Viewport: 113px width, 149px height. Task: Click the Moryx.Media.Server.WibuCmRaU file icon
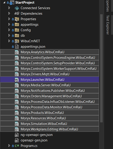(17, 85)
